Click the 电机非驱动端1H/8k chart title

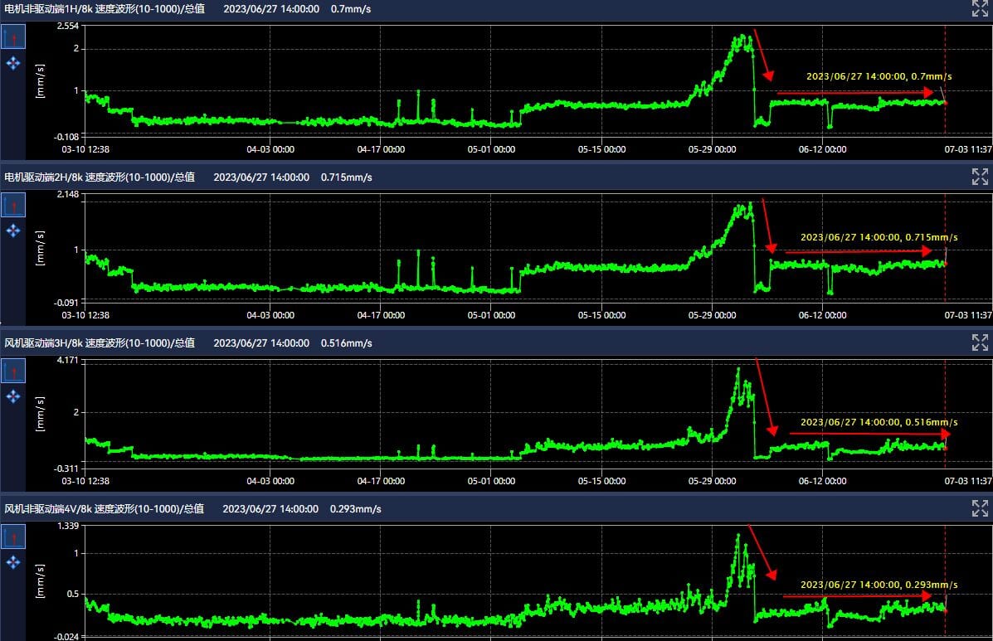coord(99,9)
